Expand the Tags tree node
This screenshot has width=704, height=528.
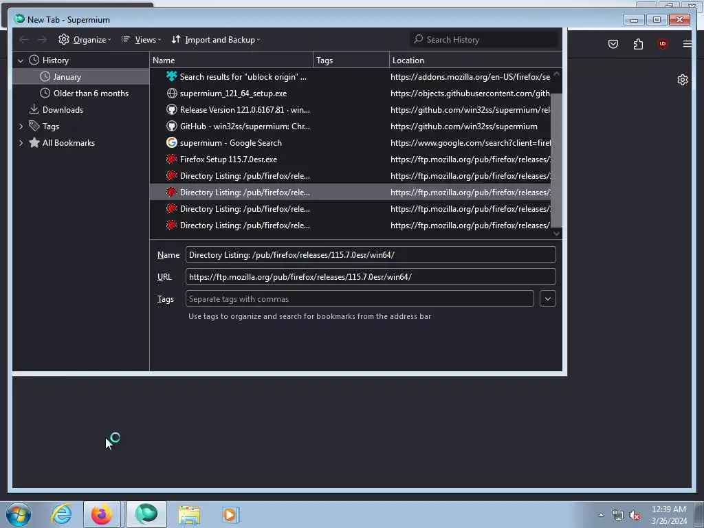point(21,126)
